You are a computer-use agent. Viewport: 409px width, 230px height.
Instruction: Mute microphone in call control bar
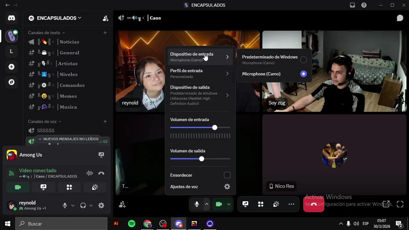197,204
